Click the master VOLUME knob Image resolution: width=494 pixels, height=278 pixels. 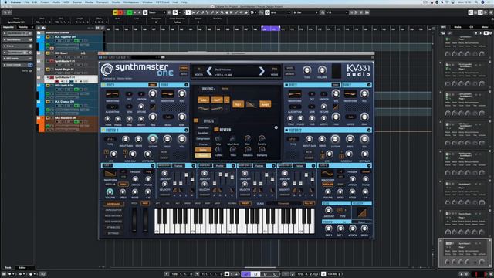pyautogui.click(x=322, y=70)
